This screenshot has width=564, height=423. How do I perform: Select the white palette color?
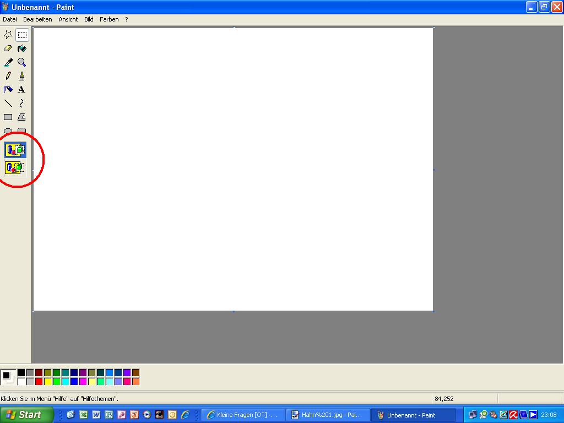tap(21, 381)
